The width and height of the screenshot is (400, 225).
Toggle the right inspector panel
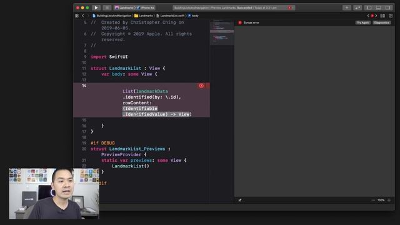pyautogui.click(x=387, y=7)
